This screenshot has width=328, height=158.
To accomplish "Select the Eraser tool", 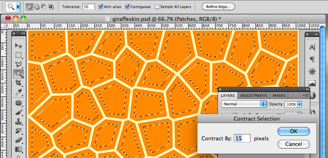I will point(19,140).
